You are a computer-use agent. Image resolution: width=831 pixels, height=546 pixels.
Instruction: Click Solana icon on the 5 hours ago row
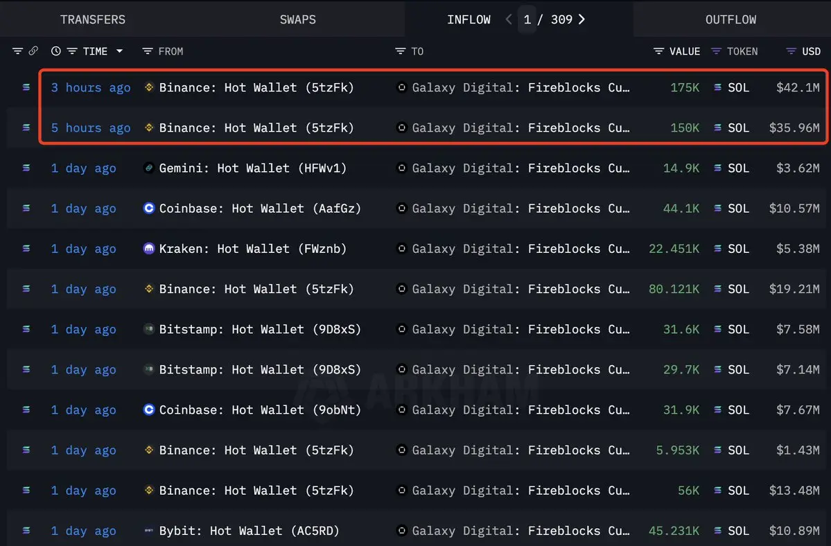(x=26, y=127)
